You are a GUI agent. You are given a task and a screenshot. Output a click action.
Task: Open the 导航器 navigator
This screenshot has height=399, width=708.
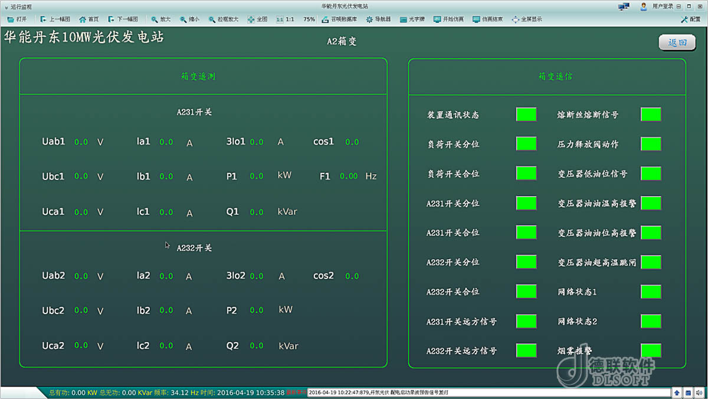point(378,19)
